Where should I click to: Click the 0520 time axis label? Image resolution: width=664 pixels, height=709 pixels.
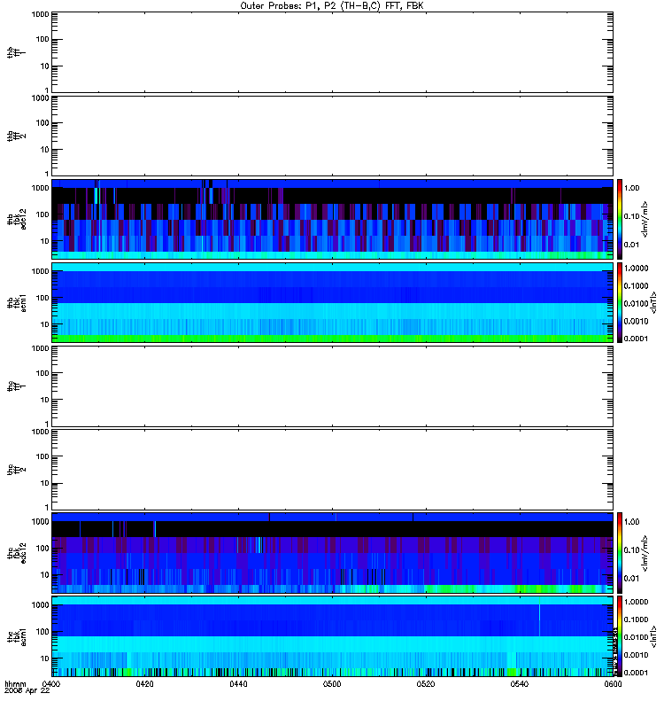426,684
